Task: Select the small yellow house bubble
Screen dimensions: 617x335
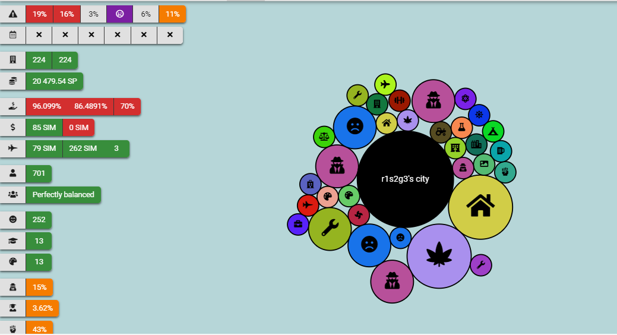Action: pyautogui.click(x=387, y=123)
